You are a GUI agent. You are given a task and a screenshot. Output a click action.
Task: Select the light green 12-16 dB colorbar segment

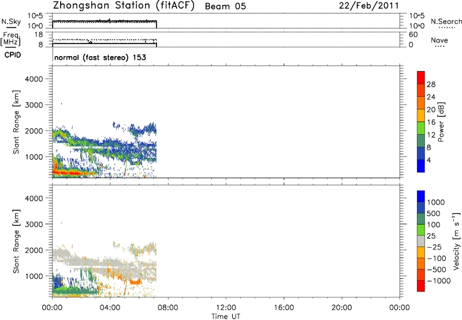click(x=421, y=128)
